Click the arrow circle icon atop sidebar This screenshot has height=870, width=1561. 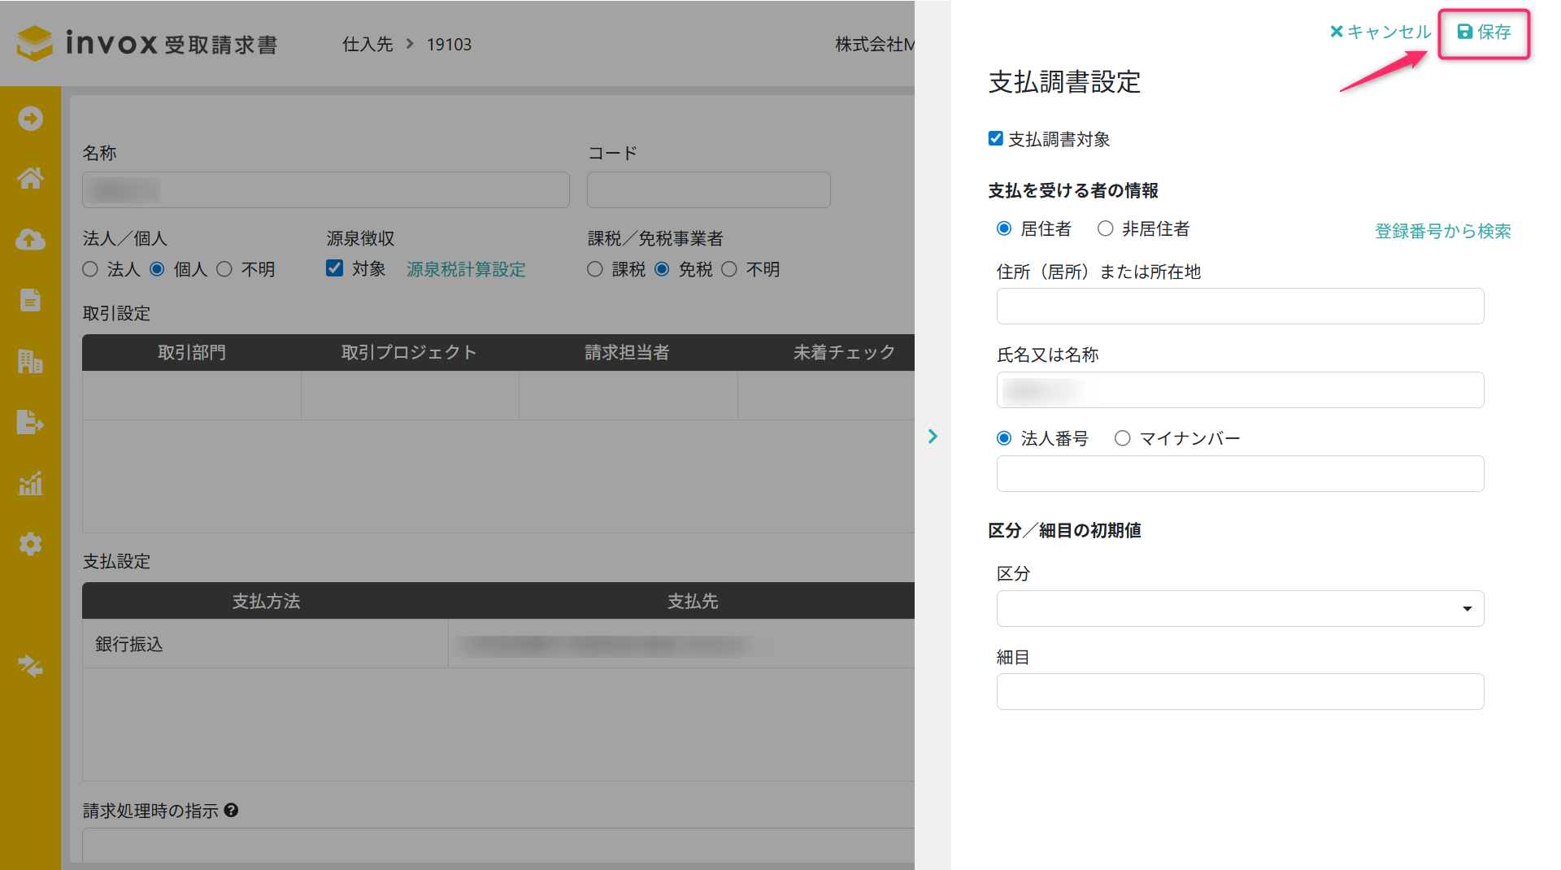coord(30,119)
